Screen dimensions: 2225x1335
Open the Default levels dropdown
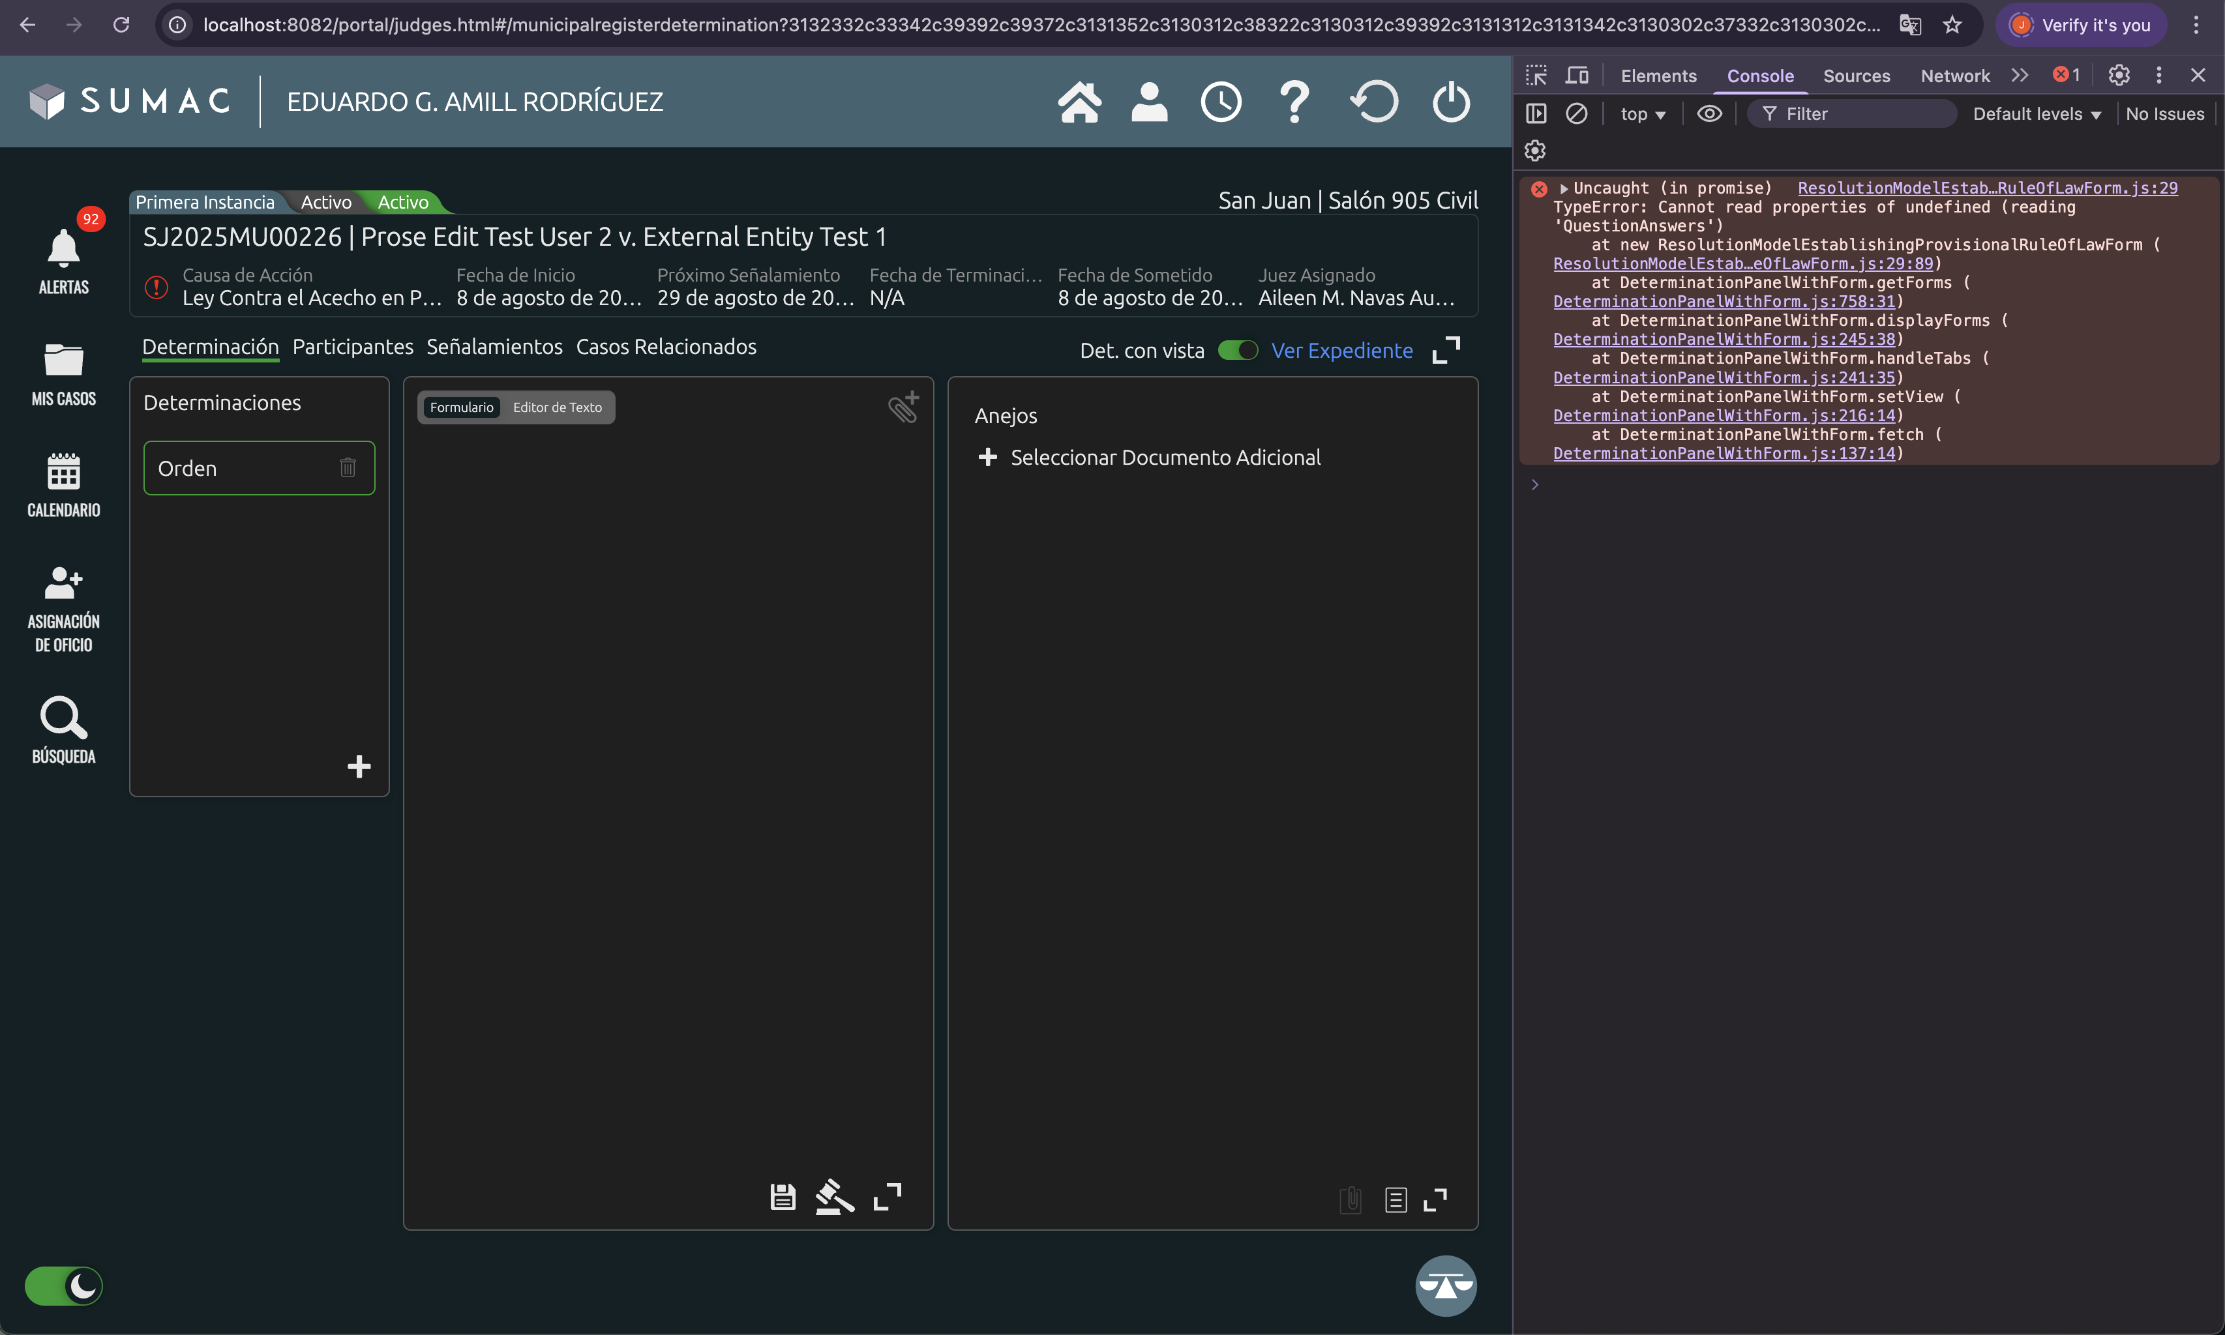pyautogui.click(x=2036, y=114)
